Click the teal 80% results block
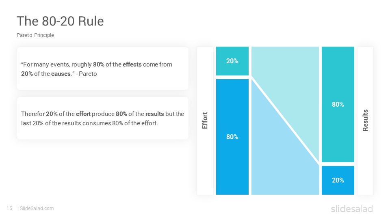 (x=338, y=104)
